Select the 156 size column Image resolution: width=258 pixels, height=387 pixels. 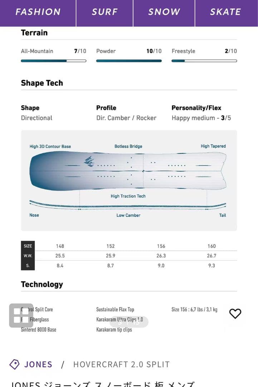(x=161, y=246)
